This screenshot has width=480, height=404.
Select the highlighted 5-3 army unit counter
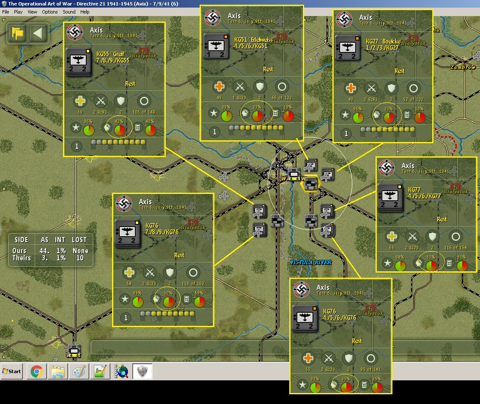coord(311,183)
